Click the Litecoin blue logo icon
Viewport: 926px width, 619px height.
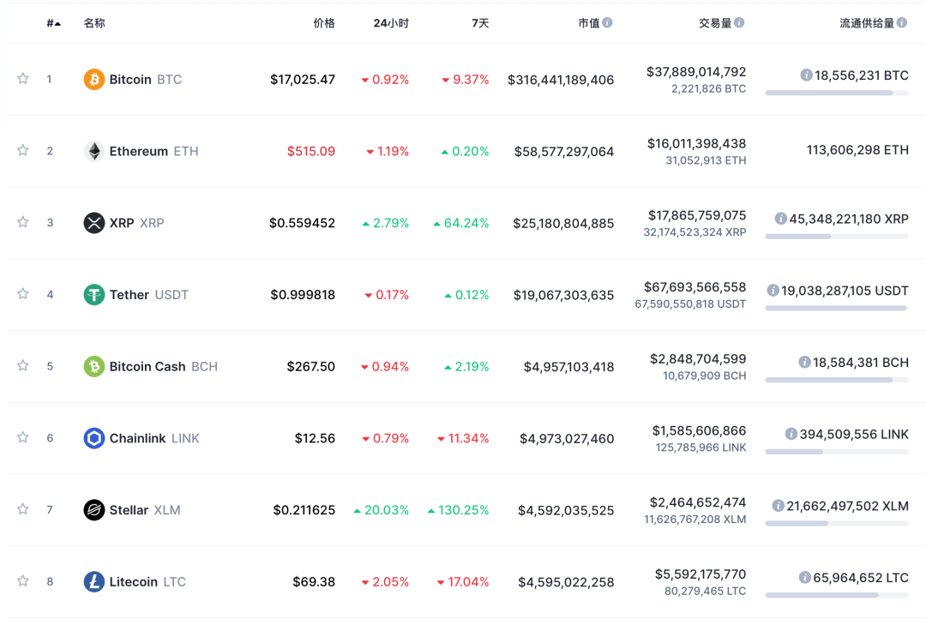point(94,582)
